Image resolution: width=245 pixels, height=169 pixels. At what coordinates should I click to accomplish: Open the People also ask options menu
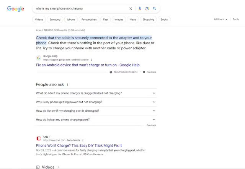pyautogui.click(x=67, y=84)
